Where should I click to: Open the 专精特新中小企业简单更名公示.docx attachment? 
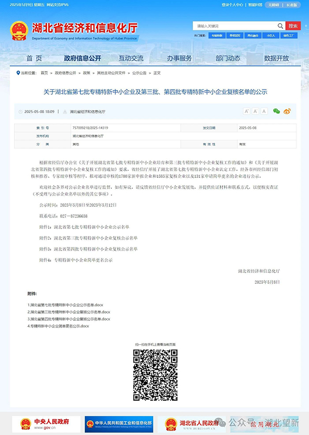tap(58, 326)
